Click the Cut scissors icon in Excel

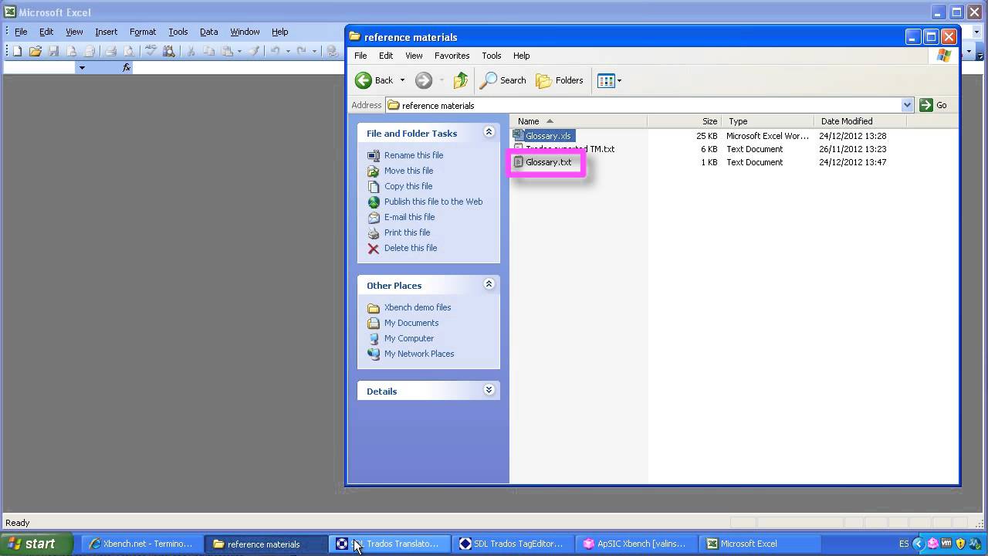(191, 51)
